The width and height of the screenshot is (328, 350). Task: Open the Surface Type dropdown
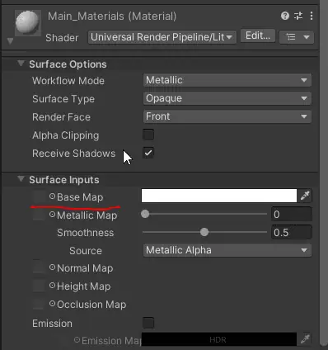(227, 98)
